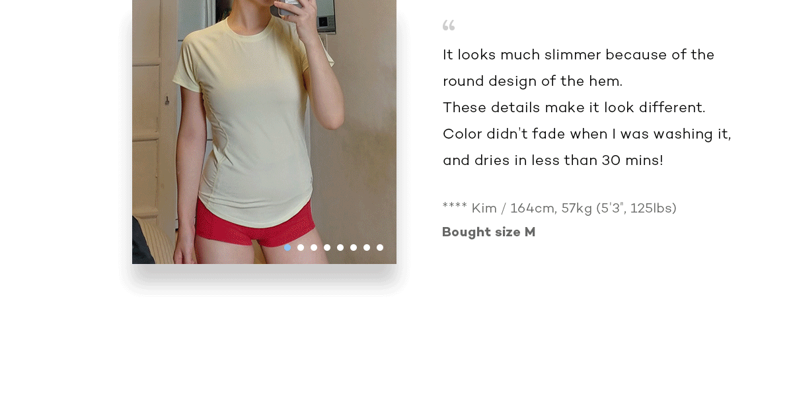Show the seventh photo using its dot
The image size is (793, 396).
[367, 247]
